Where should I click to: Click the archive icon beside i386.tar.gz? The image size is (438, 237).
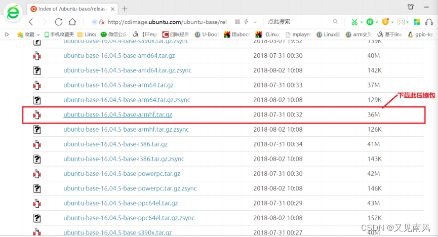pyautogui.click(x=37, y=144)
